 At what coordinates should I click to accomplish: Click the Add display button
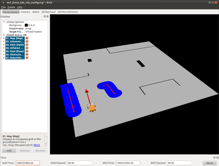coord(9,151)
